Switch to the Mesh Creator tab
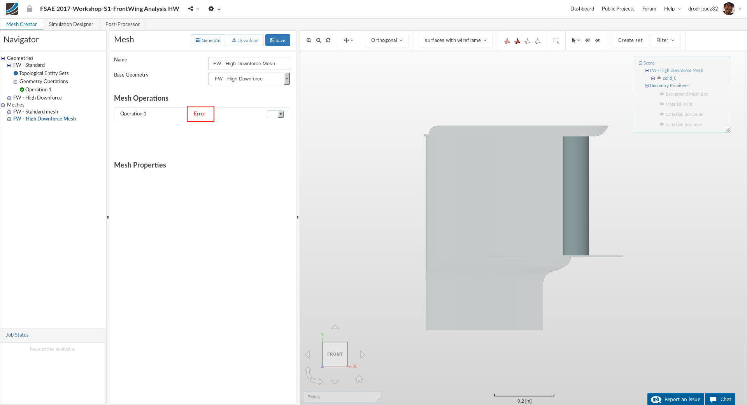 click(21, 24)
